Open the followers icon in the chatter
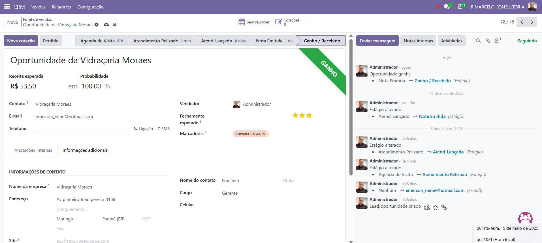542x243 pixels. [497, 41]
